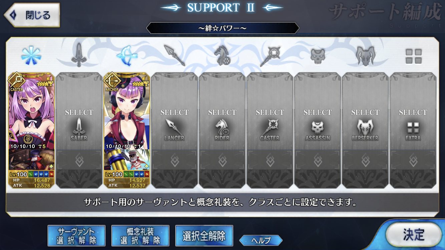Select the Archer bow class icon
445x250 pixels.
(127, 56)
